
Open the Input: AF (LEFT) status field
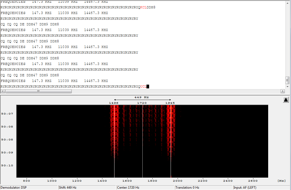[261, 188]
